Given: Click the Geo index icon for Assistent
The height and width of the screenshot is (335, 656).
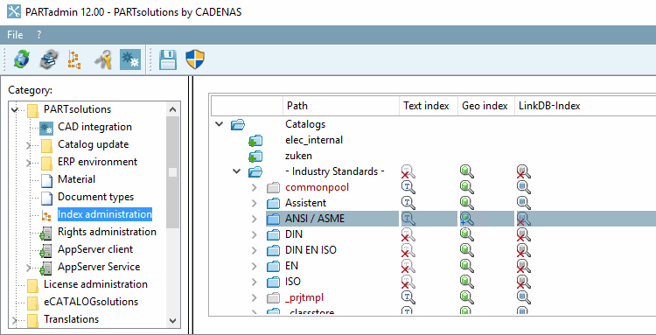Looking at the screenshot, I should 467,203.
